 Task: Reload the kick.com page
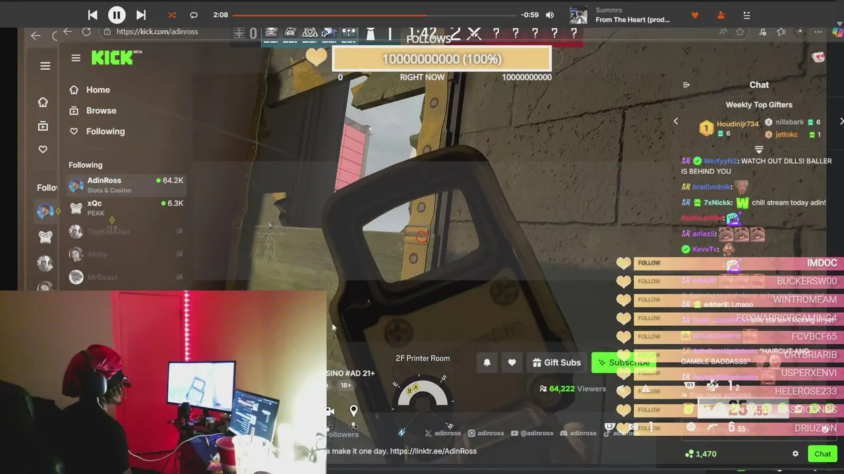pyautogui.click(x=86, y=32)
